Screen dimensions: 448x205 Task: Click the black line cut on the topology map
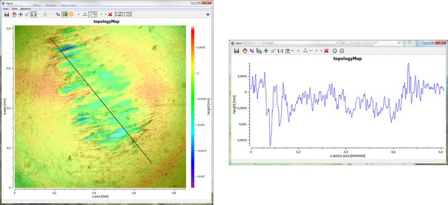pos(101,100)
